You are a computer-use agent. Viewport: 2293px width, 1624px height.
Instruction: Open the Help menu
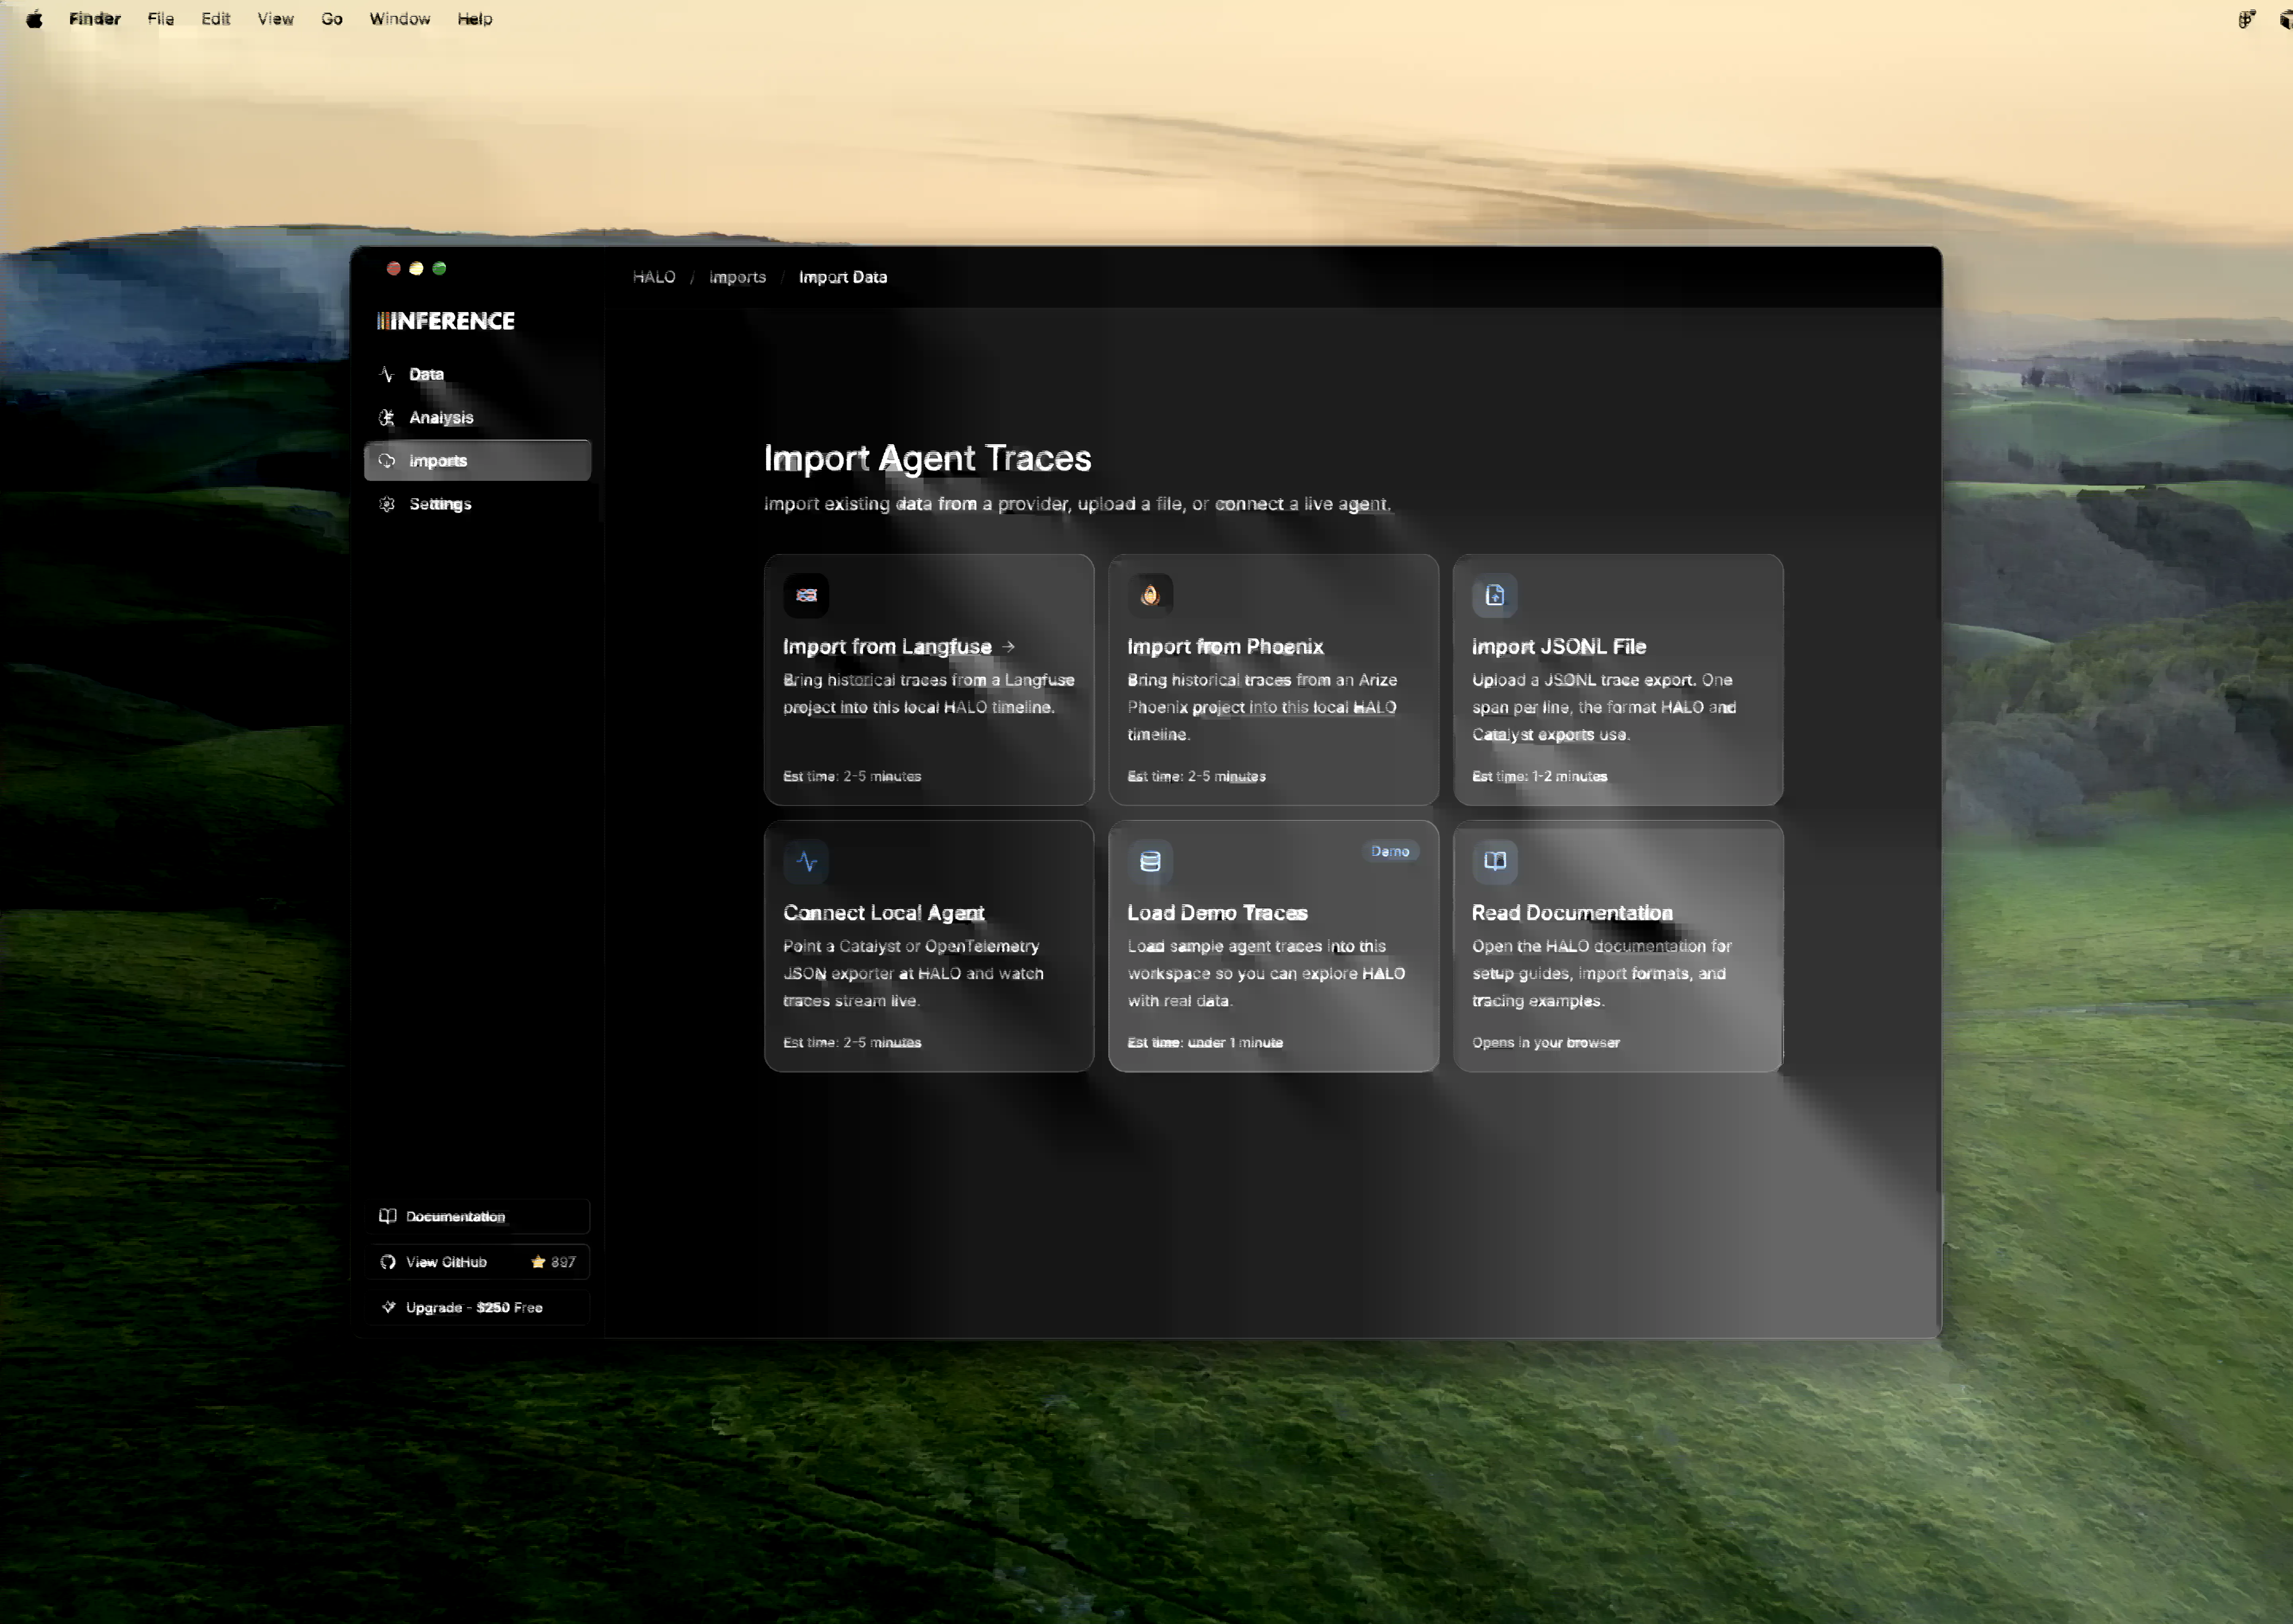(x=475, y=19)
